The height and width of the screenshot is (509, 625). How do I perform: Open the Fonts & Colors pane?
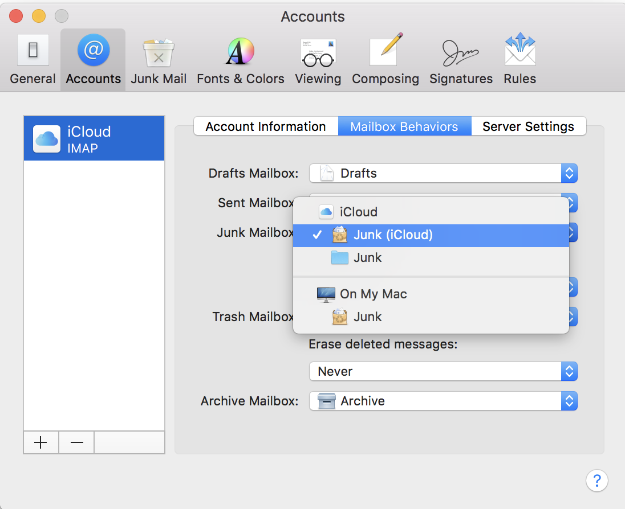[240, 60]
